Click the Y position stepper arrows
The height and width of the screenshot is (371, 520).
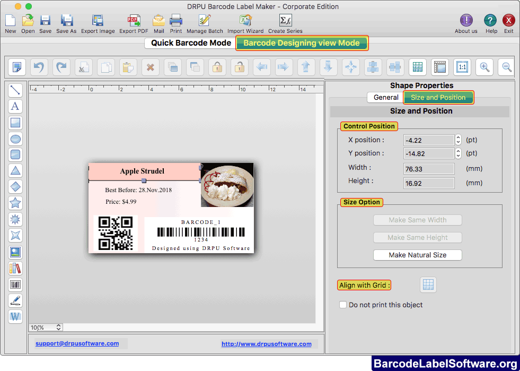[x=458, y=153]
